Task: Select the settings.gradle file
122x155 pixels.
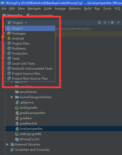Action: 30,134
